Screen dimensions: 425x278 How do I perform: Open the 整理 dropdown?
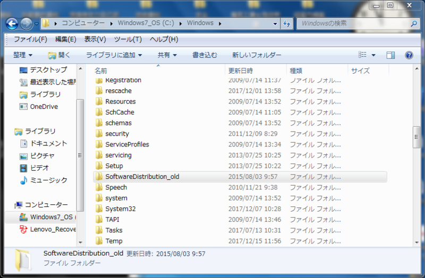23,55
